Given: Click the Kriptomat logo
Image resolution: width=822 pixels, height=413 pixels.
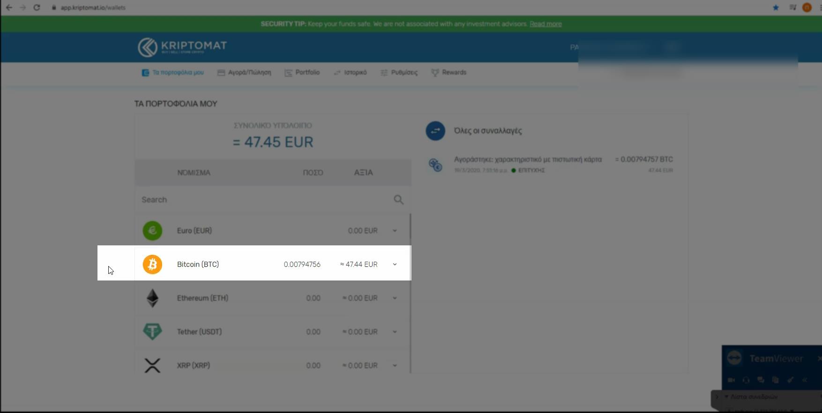Looking at the screenshot, I should click(182, 47).
